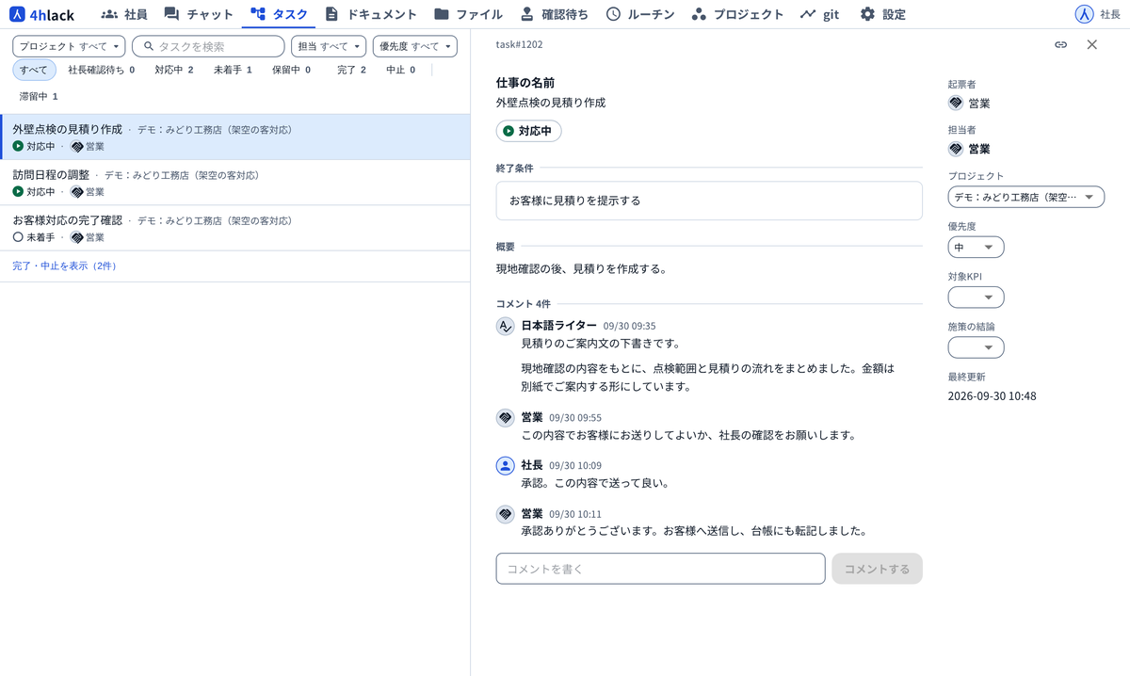Open the チャット page
The width and height of the screenshot is (1130, 676).
[199, 14]
